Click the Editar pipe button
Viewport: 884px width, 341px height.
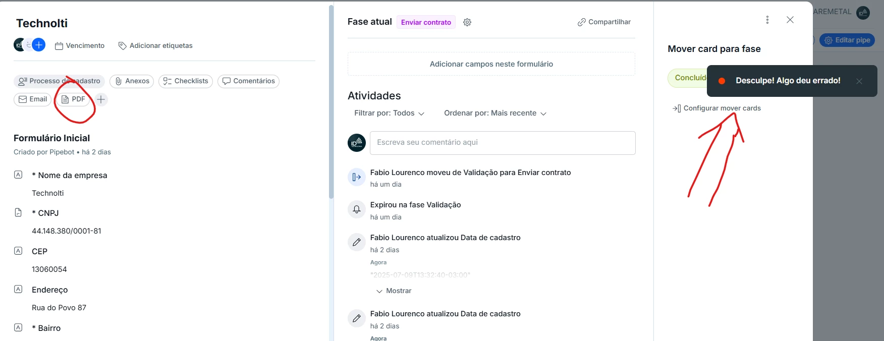847,40
